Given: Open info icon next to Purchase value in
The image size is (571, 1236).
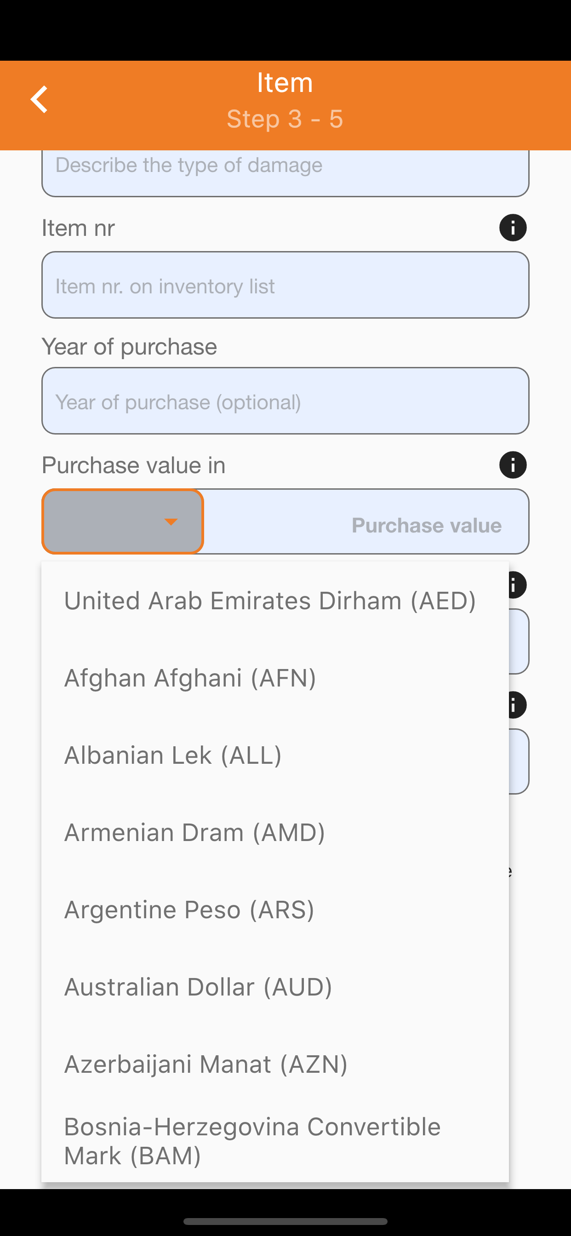Looking at the screenshot, I should pos(513,464).
